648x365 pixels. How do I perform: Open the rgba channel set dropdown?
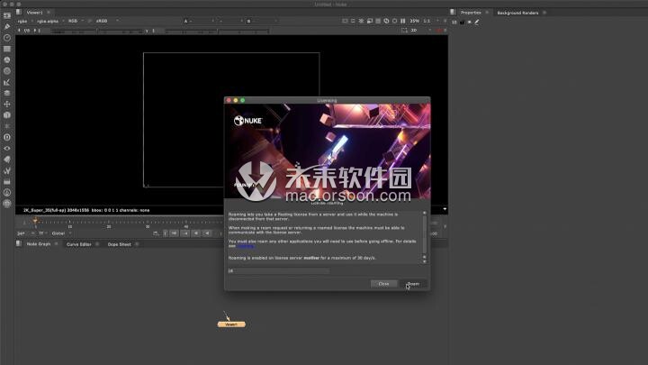point(25,21)
